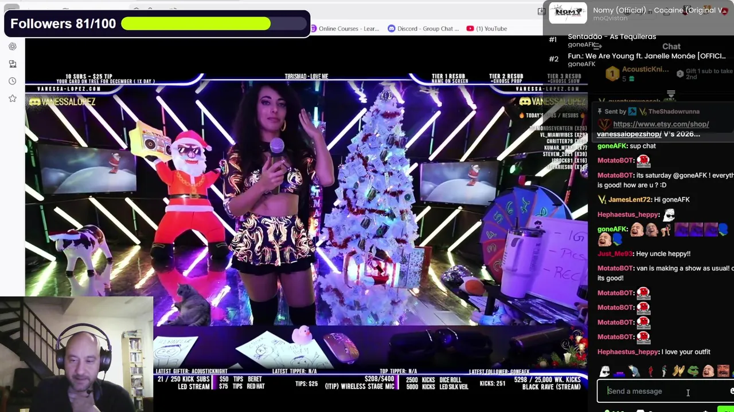734x412 pixels.
Task: Open the ChatGPT icon in browser sidebar
Action: coord(13,46)
